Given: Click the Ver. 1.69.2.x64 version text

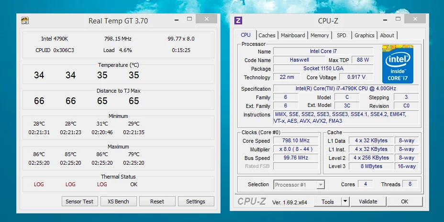Looking at the screenshot, I should tap(289, 202).
